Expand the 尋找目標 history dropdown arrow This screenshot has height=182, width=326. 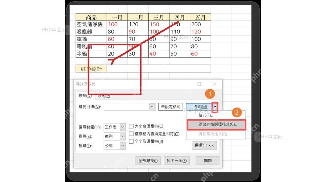(152, 107)
